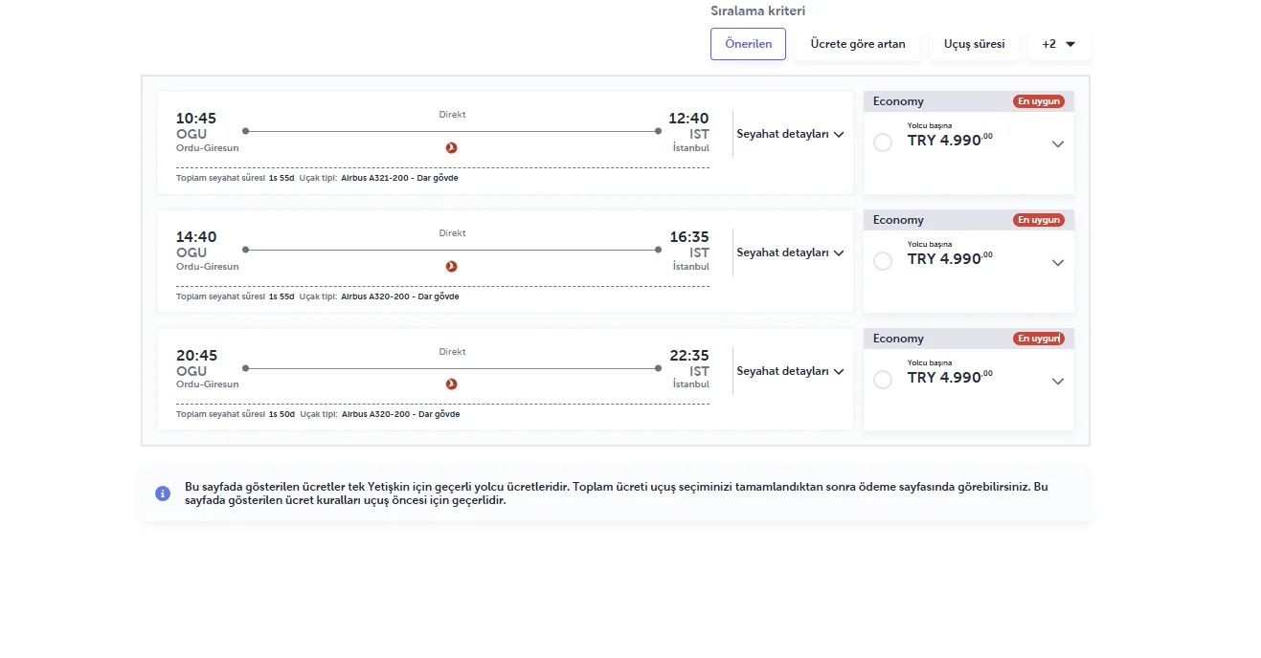
Task: Click Sıralama kriteri heading
Action: tap(757, 11)
